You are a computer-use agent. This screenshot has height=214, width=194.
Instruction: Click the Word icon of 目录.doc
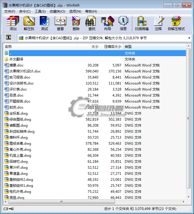[6, 95]
